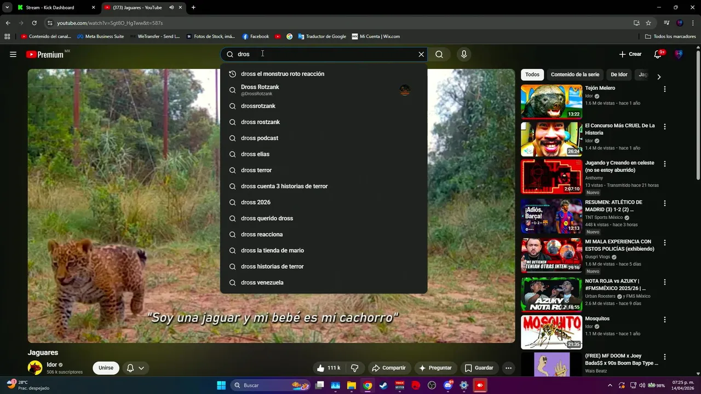This screenshot has height=394, width=701.
Task: Open a new browser tab
Action: 193,8
